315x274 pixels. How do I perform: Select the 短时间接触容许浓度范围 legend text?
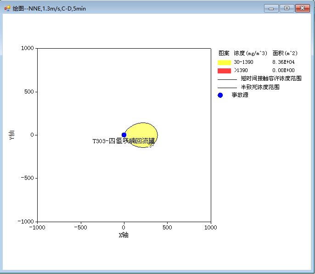pyautogui.click(x=271, y=78)
